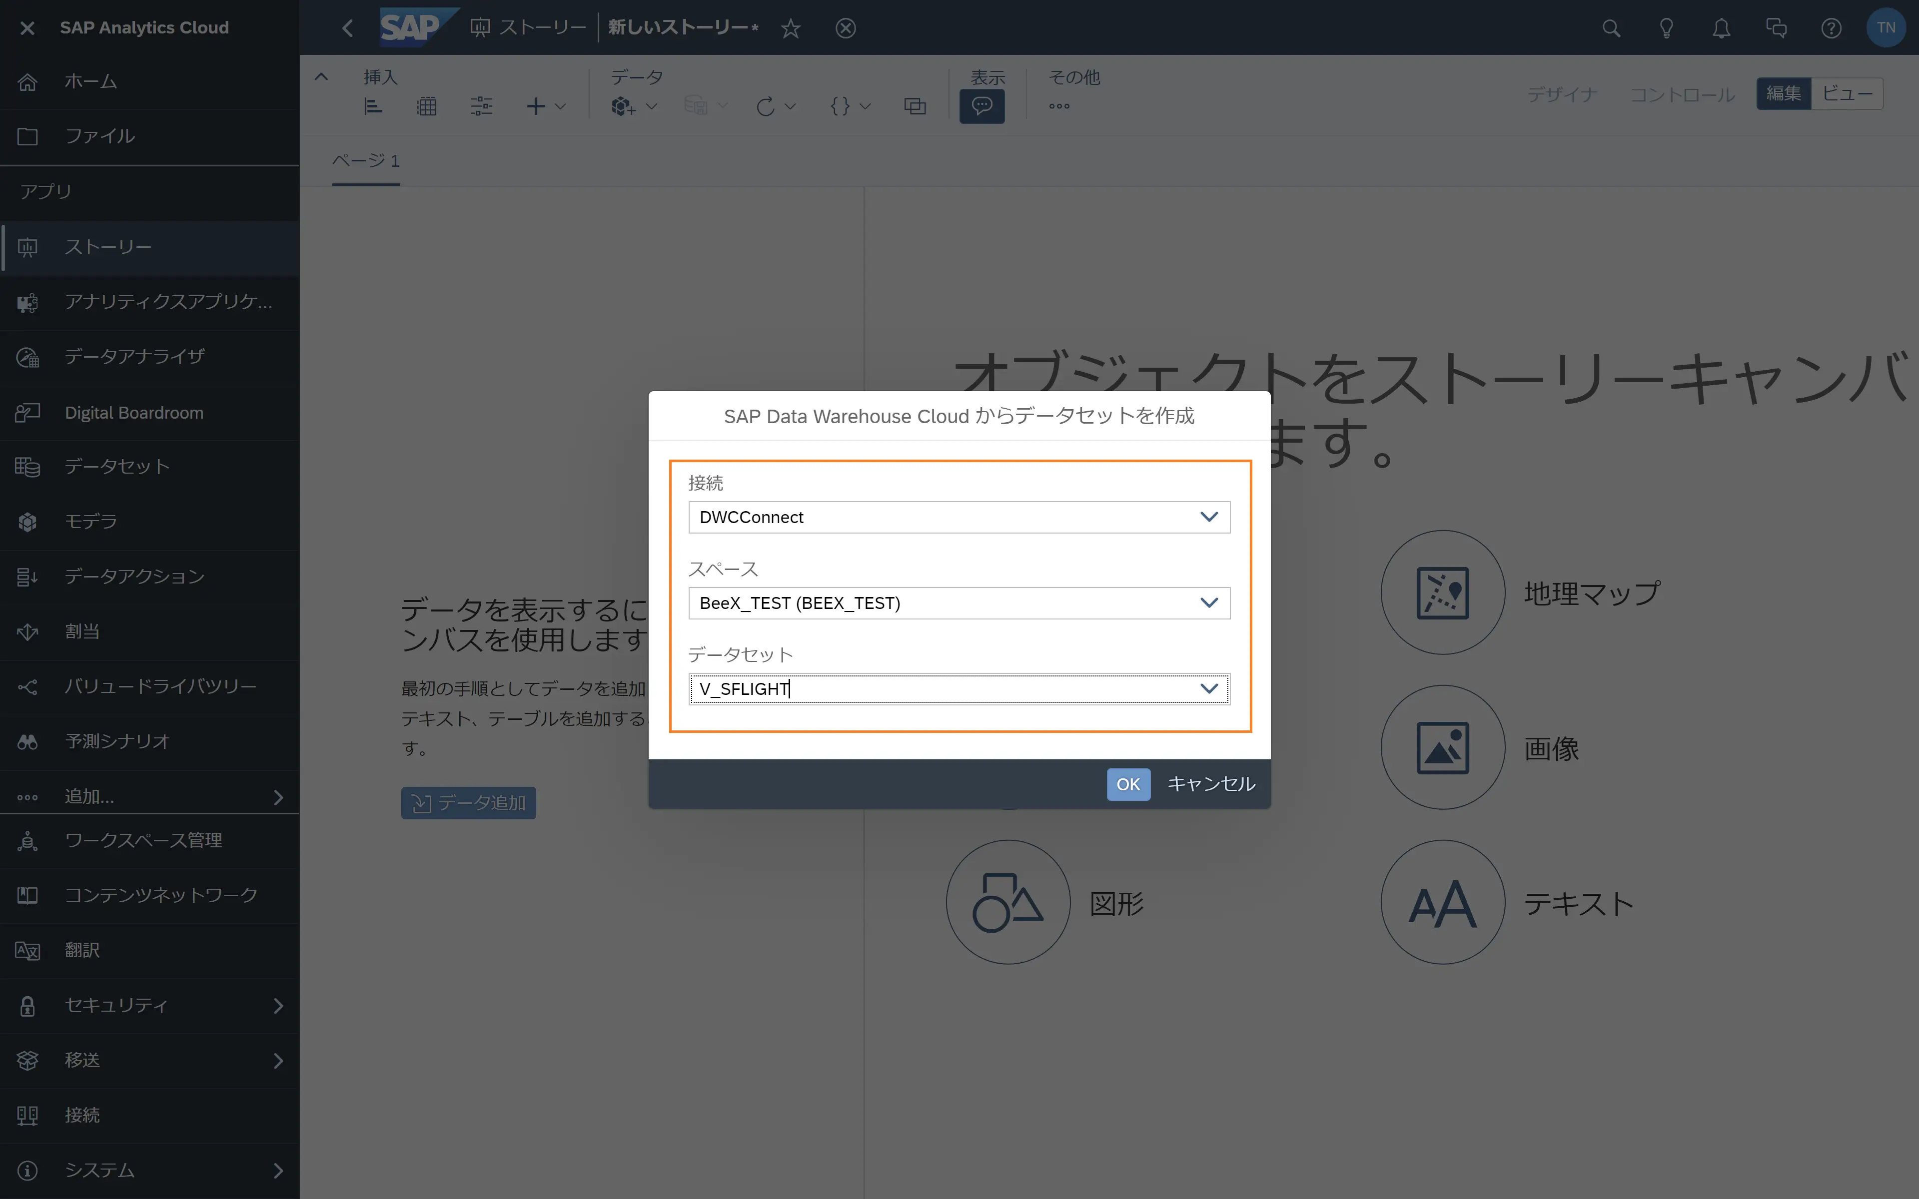The width and height of the screenshot is (1919, 1199).
Task: Open ワークスペース管理 in the sidebar
Action: click(149, 841)
